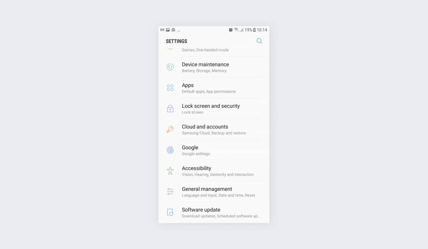The image size is (428, 249).
Task: Open Google settings entry
Action: pos(214,150)
